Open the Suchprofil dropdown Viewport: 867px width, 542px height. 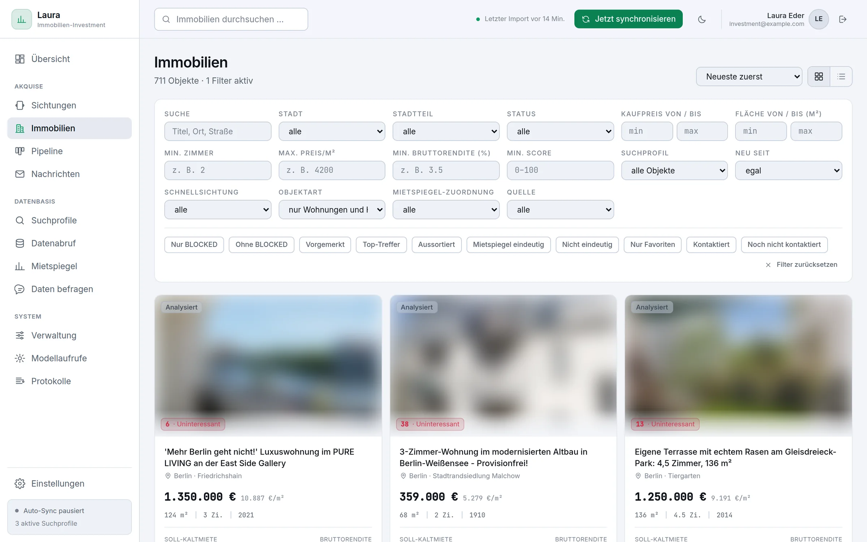click(674, 171)
